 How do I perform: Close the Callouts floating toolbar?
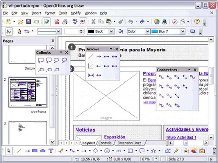[x=67, y=52]
